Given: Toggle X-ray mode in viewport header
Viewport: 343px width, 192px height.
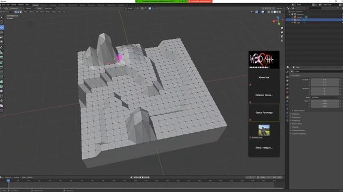Looking at the screenshot, I should click(x=269, y=12).
